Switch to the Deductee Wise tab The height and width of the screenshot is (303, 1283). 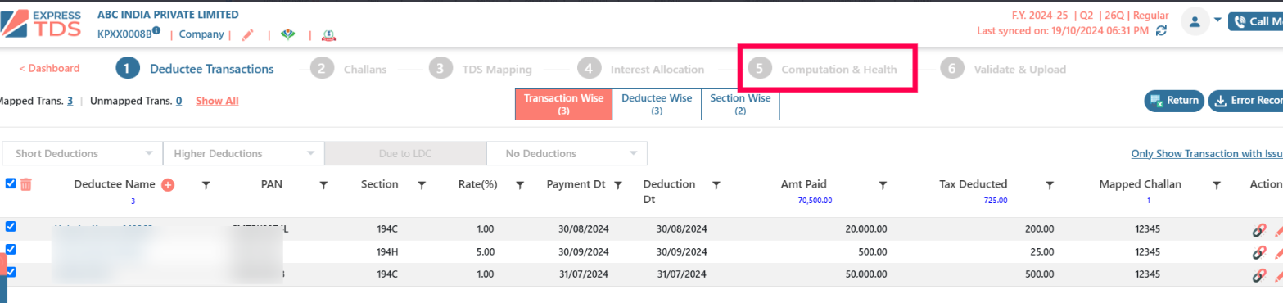tap(657, 104)
